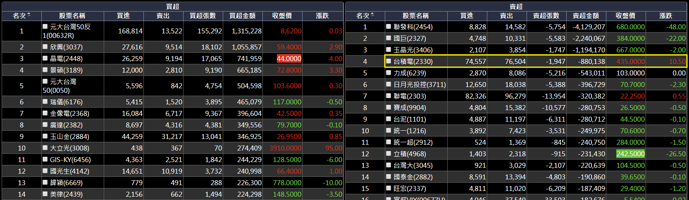Open stock 美律(2439)
The image size is (689, 200).
[66, 194]
